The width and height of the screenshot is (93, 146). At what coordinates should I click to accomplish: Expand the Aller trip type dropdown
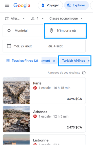tap(15, 19)
